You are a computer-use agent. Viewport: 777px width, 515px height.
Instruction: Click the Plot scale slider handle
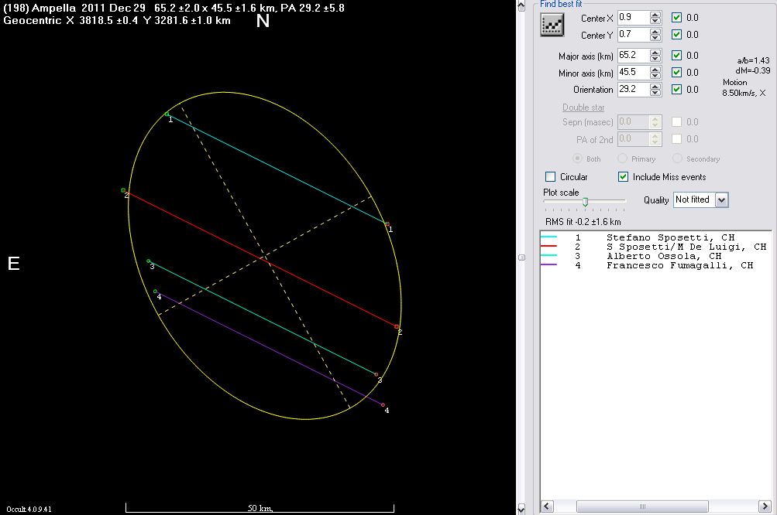click(x=585, y=201)
